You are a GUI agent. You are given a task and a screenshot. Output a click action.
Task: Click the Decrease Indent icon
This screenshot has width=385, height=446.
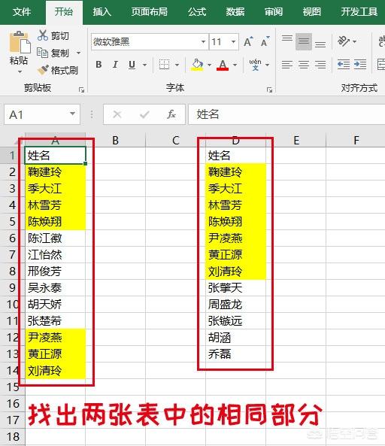(344, 64)
